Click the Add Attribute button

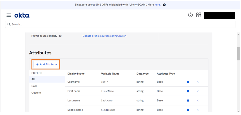[46, 65]
